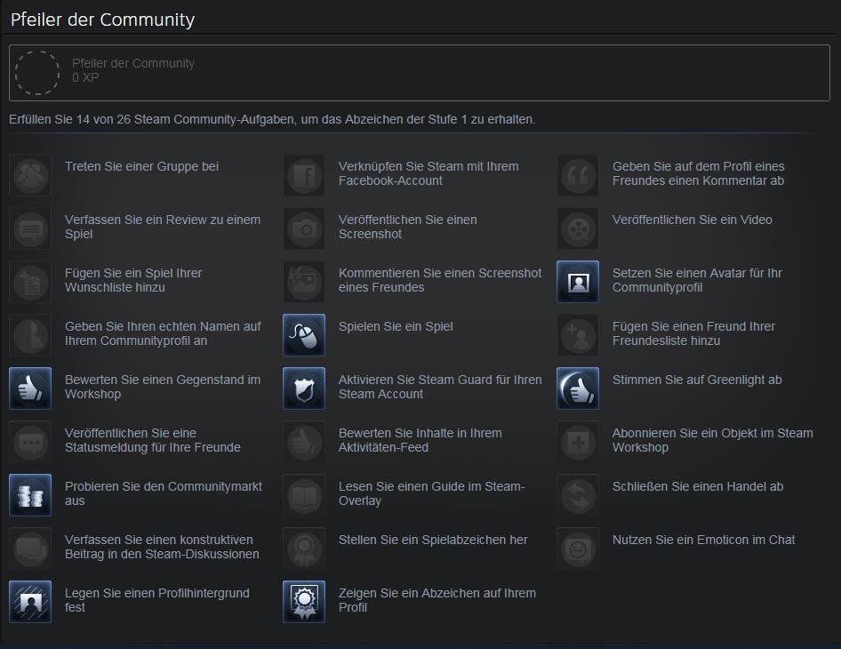
Task: Click the Steam Guard shield icon
Action: click(x=304, y=389)
